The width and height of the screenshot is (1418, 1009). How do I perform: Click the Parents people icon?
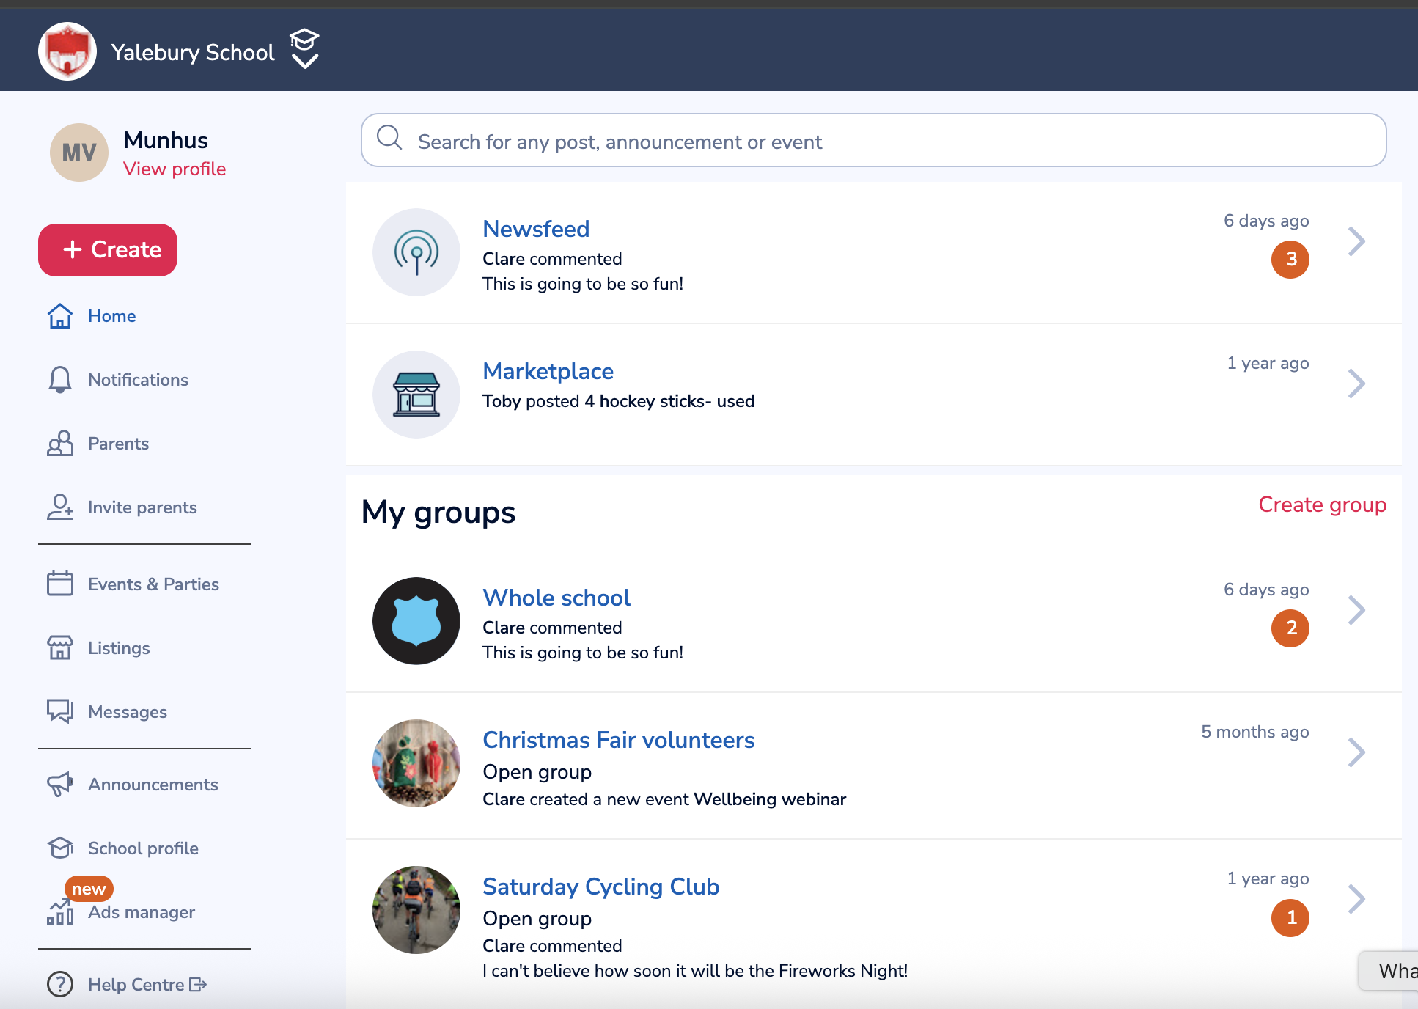coord(60,444)
